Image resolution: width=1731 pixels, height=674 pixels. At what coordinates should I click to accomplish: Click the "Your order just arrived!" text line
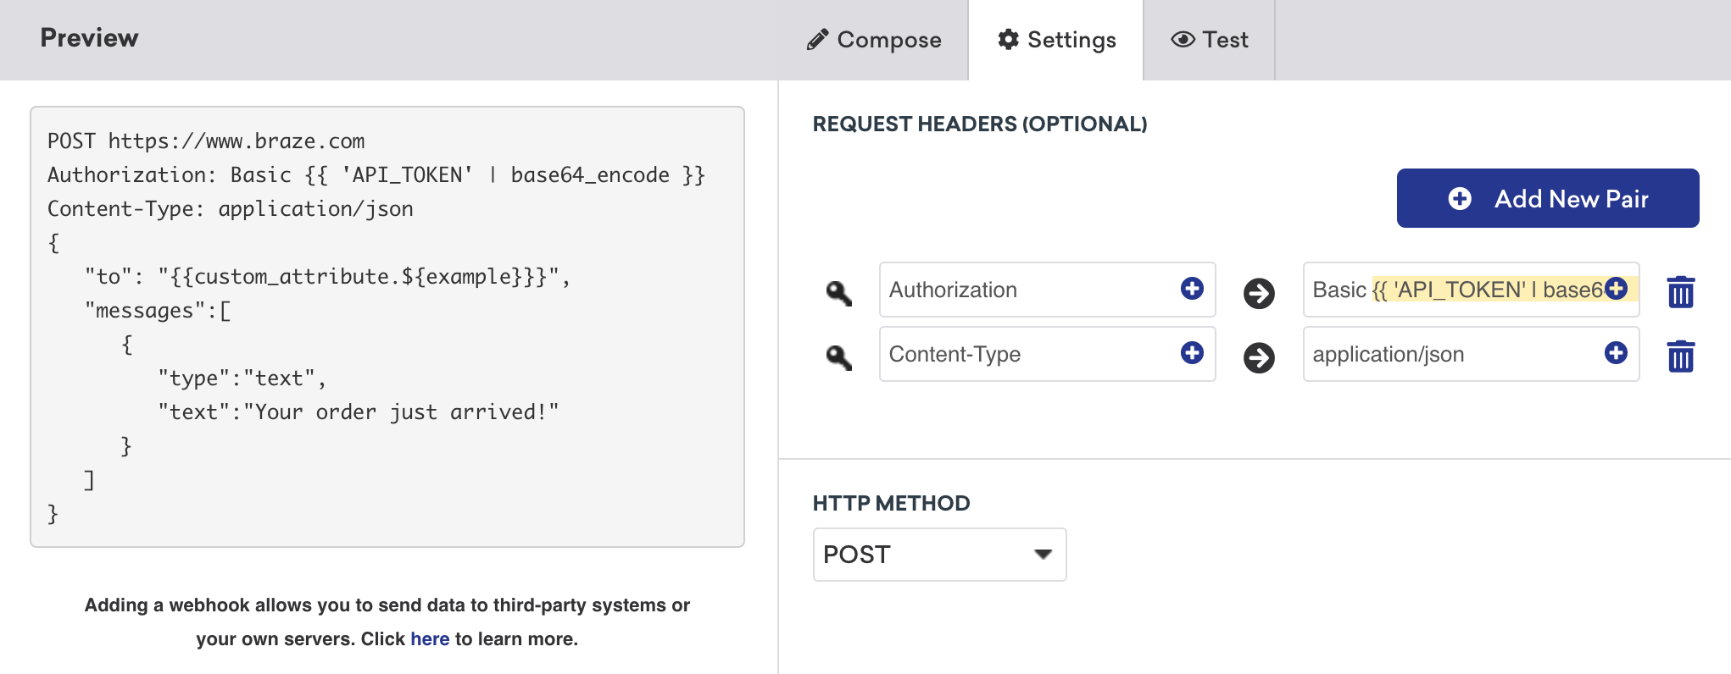pyautogui.click(x=359, y=412)
